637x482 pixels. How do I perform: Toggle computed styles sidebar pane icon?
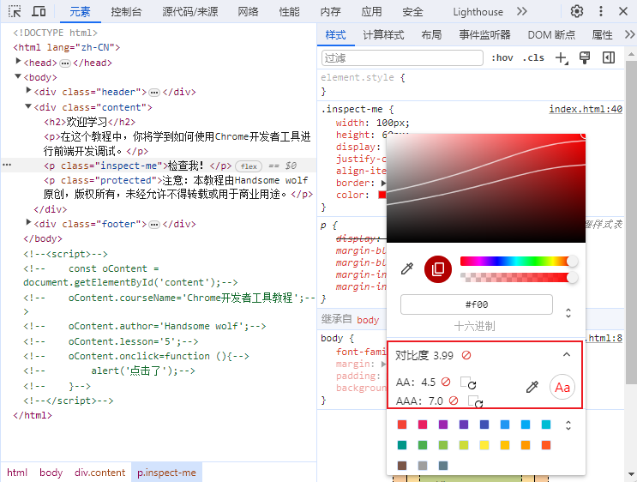point(608,58)
